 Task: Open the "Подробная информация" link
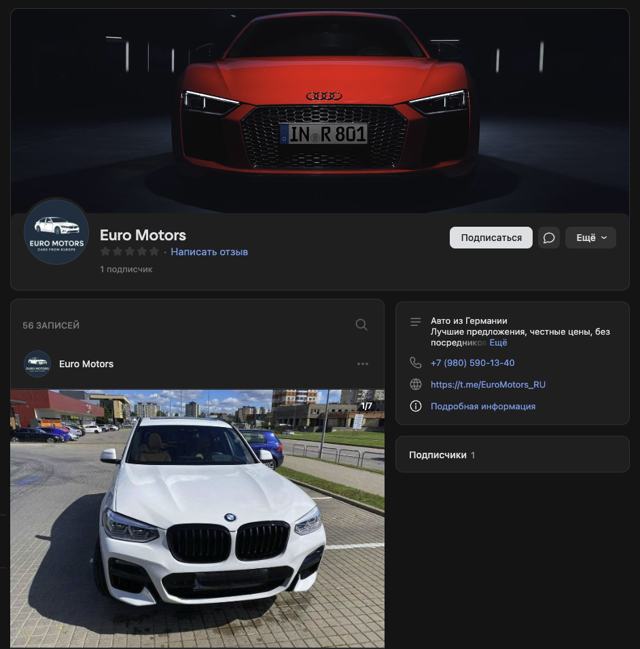482,406
